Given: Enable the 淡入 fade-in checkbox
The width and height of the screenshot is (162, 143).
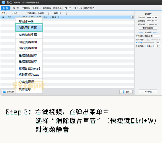Looking at the screenshot, I should click(146, 46).
